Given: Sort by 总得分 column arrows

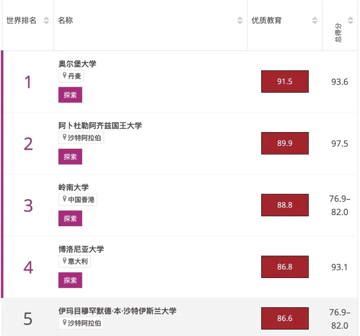Looking at the screenshot, I should [350, 20].
